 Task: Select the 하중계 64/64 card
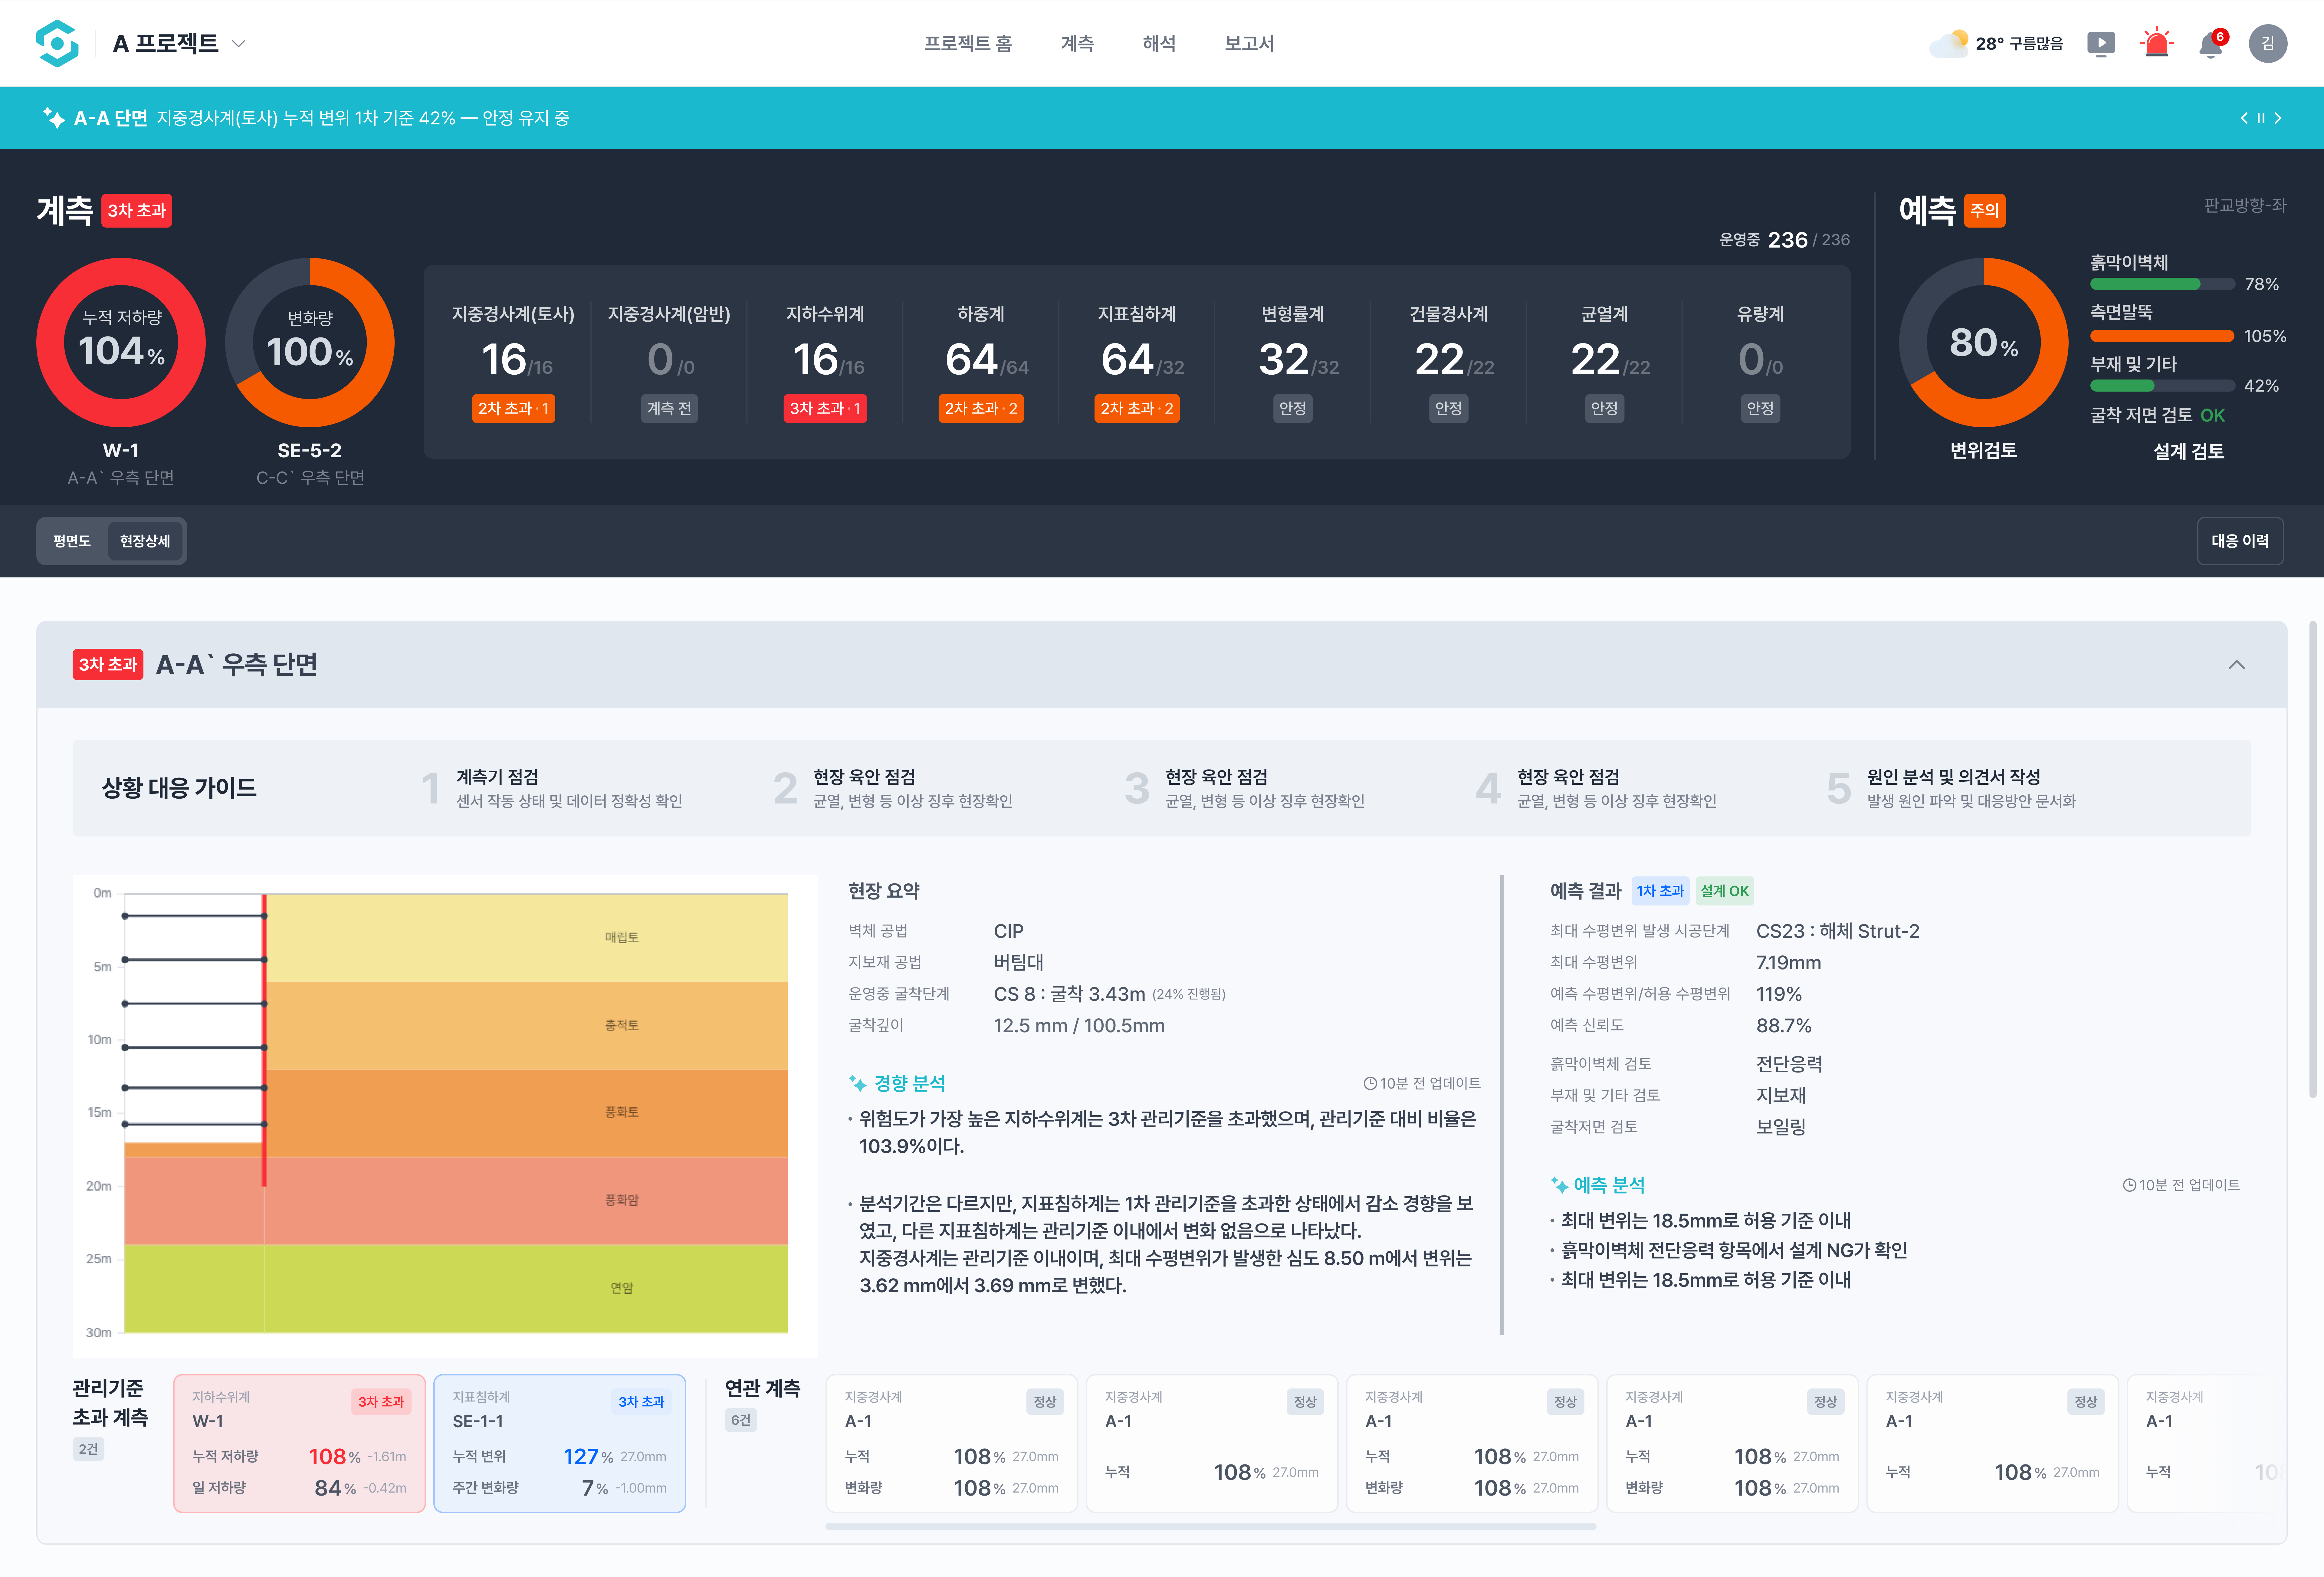tap(981, 362)
